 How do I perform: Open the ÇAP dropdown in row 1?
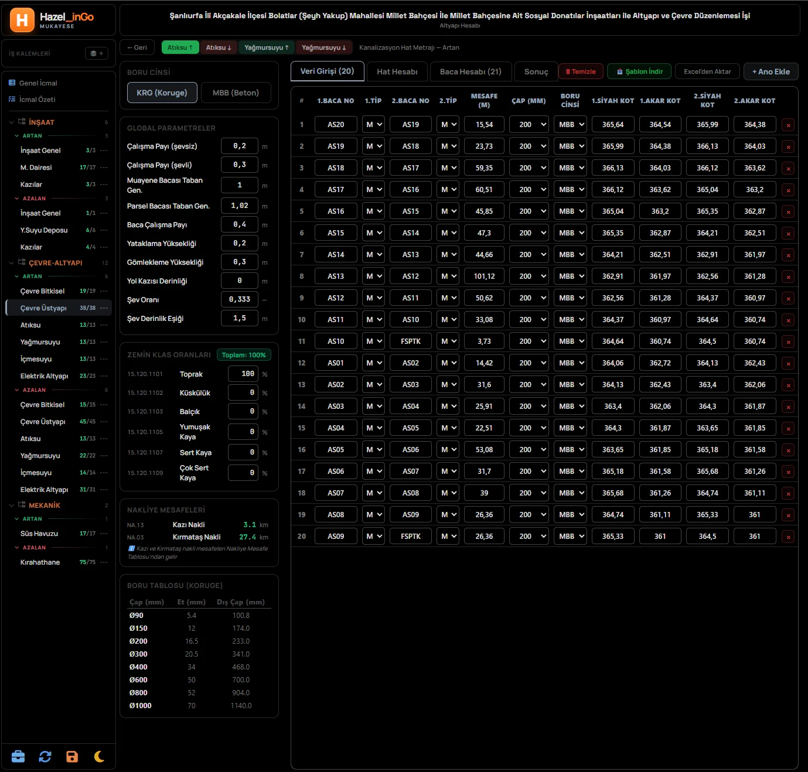point(529,125)
